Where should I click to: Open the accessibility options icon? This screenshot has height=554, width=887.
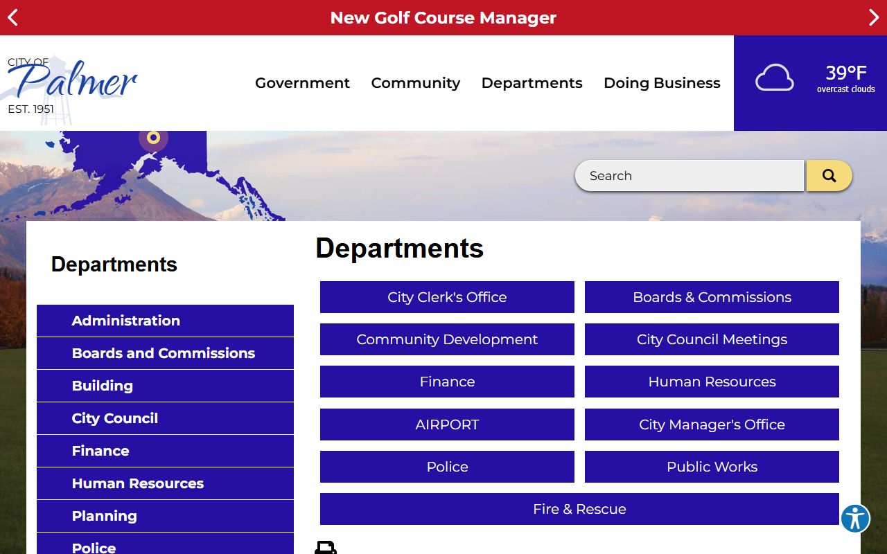click(x=855, y=518)
